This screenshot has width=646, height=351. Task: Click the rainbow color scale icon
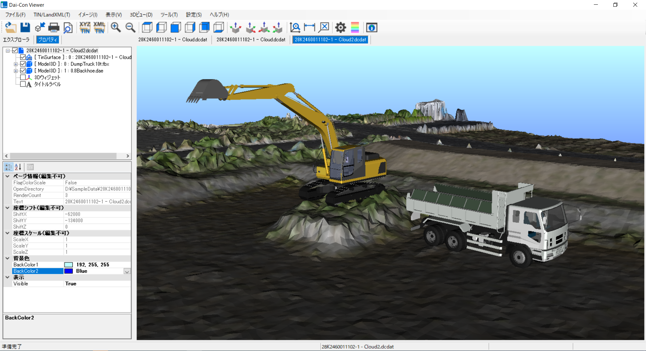pos(355,28)
